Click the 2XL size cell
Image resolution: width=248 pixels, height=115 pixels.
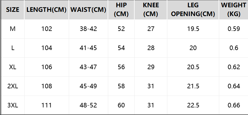point(12,86)
